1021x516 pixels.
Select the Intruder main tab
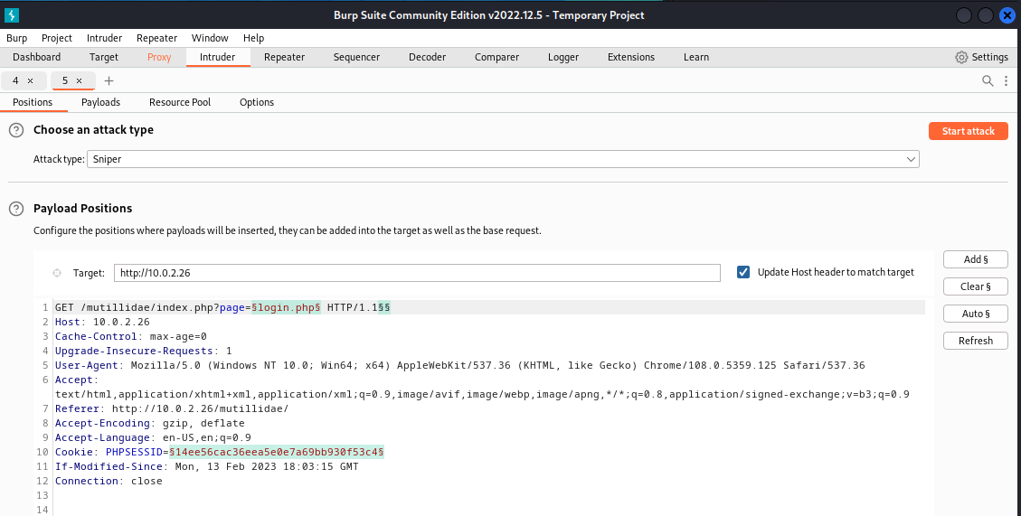(217, 57)
